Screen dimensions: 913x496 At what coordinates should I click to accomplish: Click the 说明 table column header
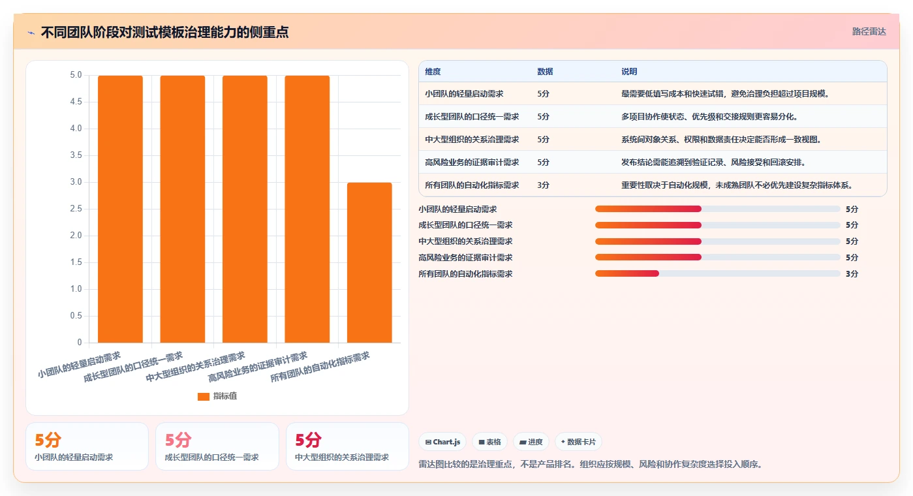(629, 72)
